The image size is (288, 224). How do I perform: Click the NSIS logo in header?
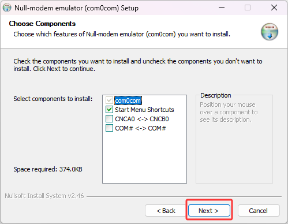[270, 32]
